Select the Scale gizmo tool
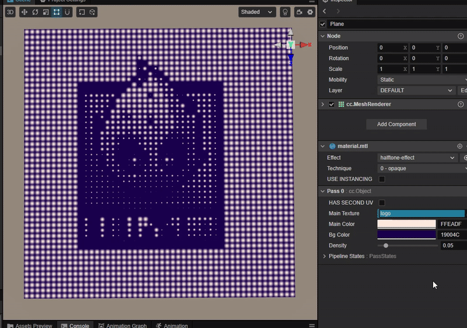 tap(46, 12)
